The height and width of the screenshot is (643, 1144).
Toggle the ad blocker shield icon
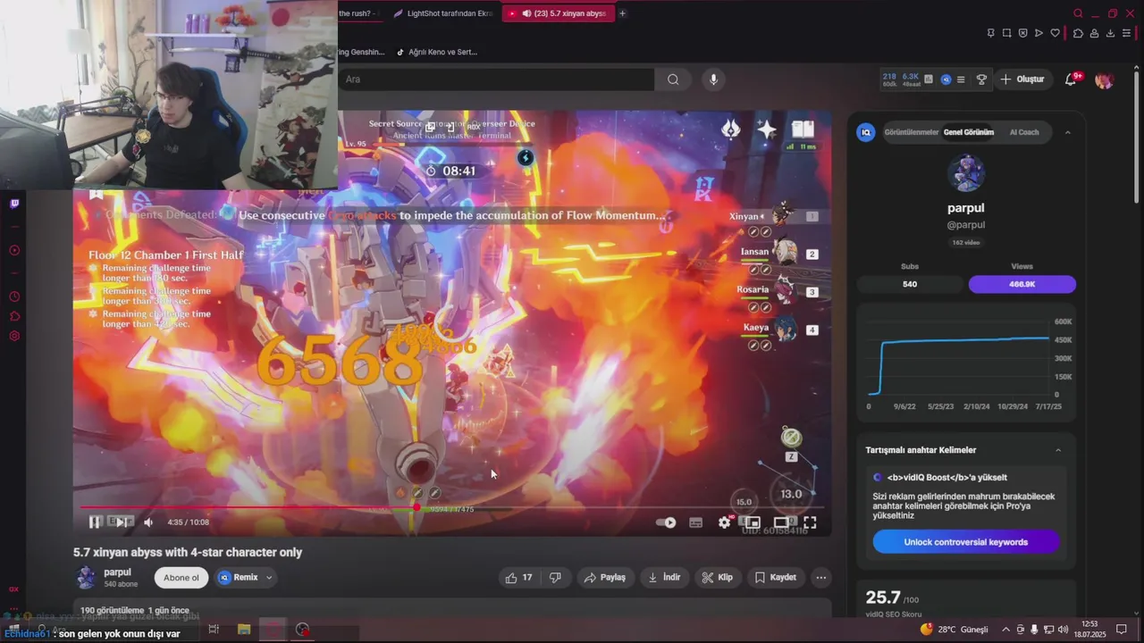tap(1023, 33)
